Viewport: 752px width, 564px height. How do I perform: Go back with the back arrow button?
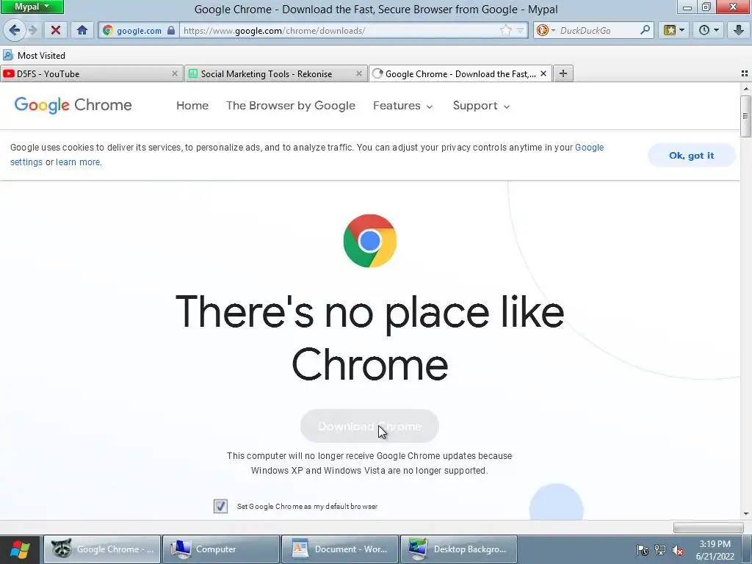click(15, 31)
